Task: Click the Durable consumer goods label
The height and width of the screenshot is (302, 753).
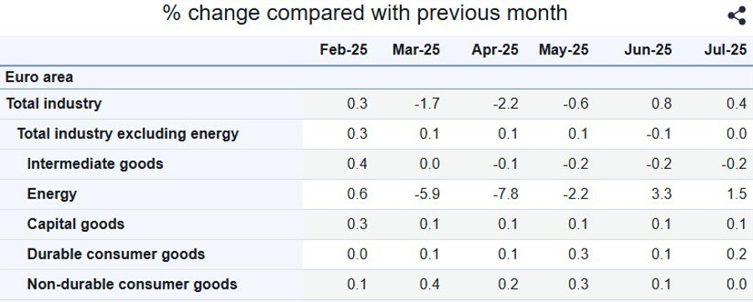Action: pos(115,254)
